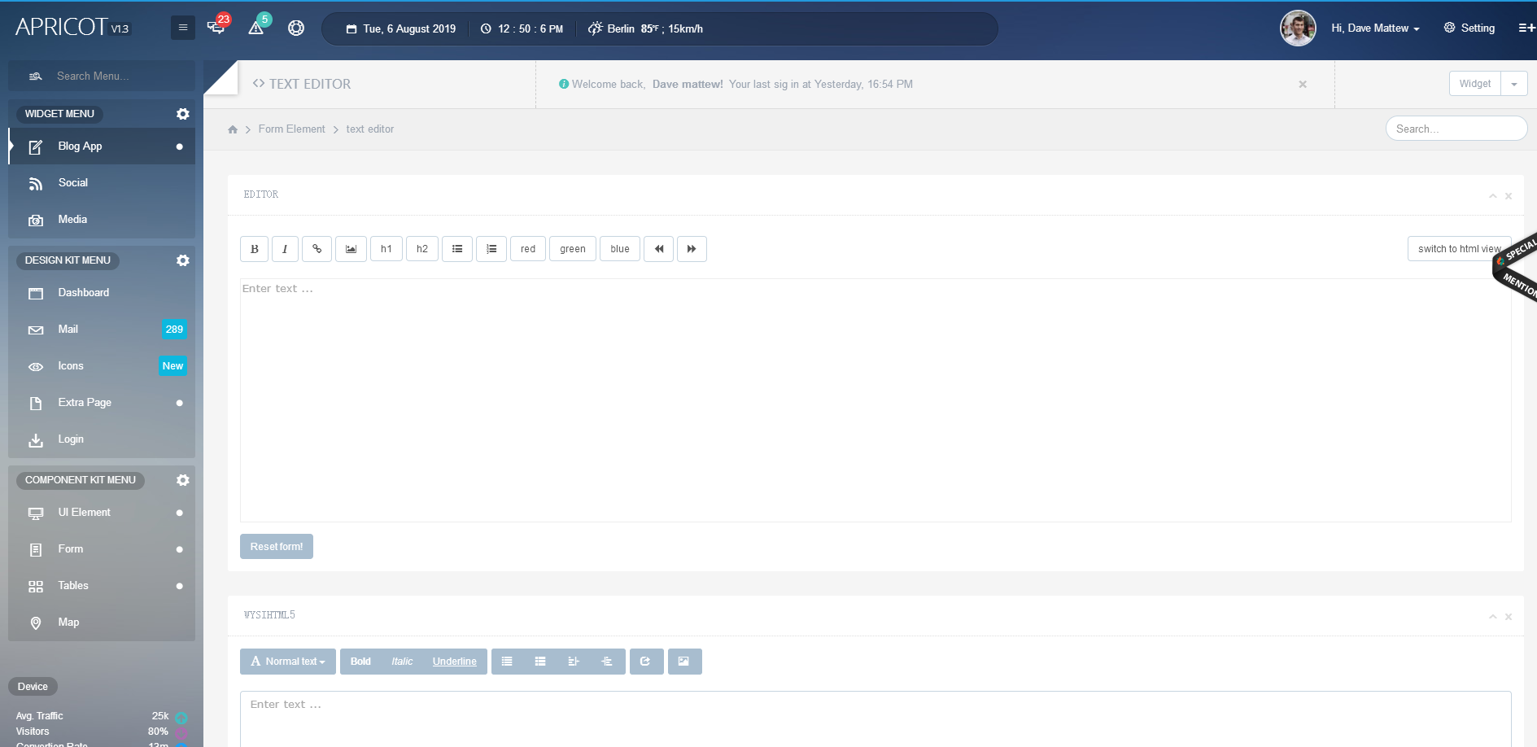This screenshot has height=747, width=1537.
Task: Go to Form Element breadcrumb
Action: (x=291, y=129)
